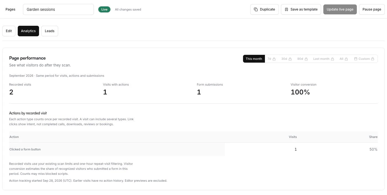Click the Pause page button

click(372, 9)
